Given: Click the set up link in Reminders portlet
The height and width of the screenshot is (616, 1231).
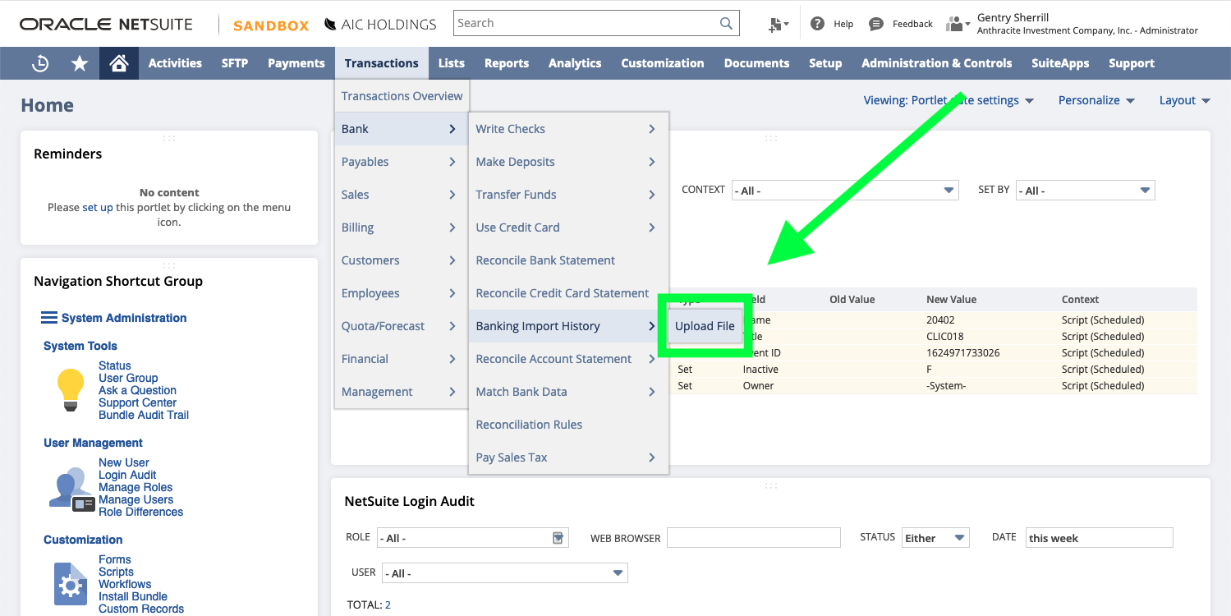Looking at the screenshot, I should (98, 207).
